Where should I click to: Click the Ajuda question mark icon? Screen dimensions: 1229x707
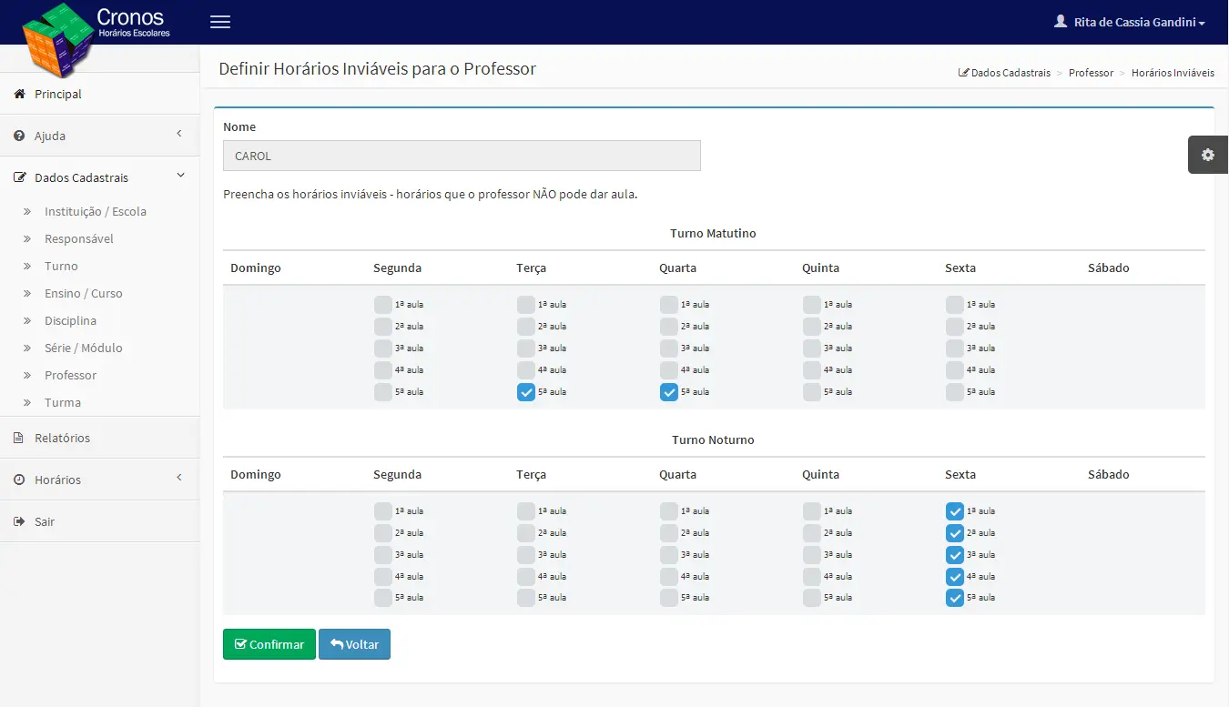[19, 136]
